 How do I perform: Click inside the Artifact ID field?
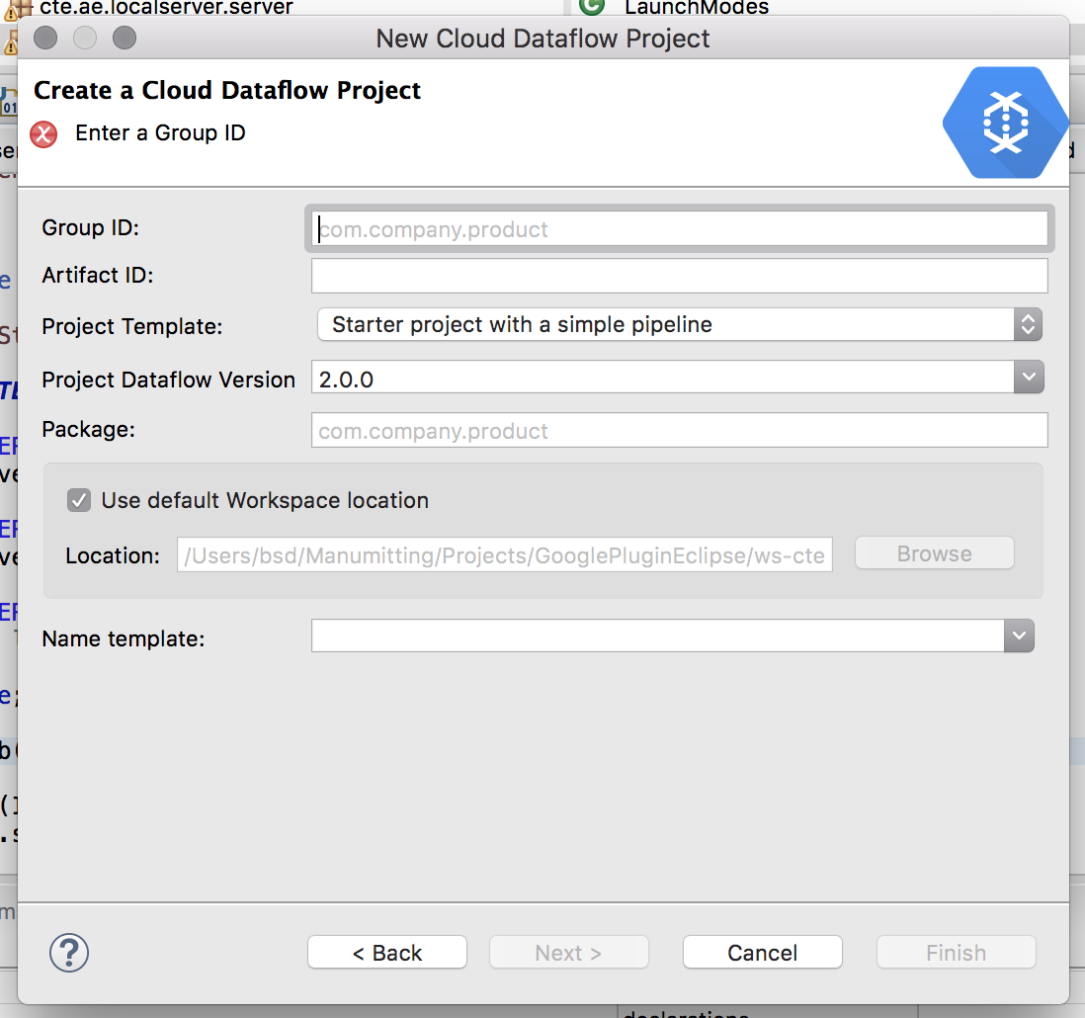pyautogui.click(x=679, y=276)
